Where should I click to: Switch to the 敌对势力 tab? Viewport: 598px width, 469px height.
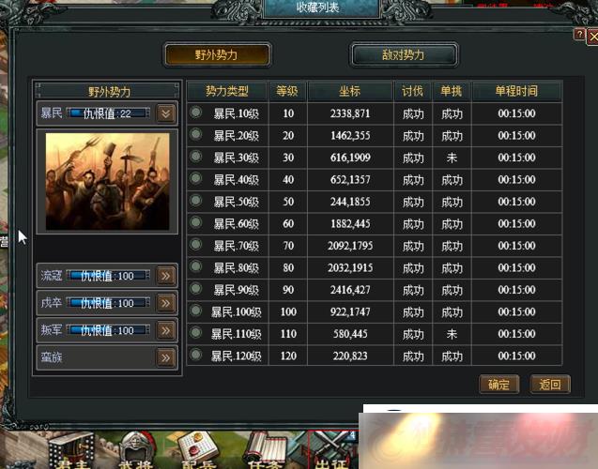click(404, 54)
